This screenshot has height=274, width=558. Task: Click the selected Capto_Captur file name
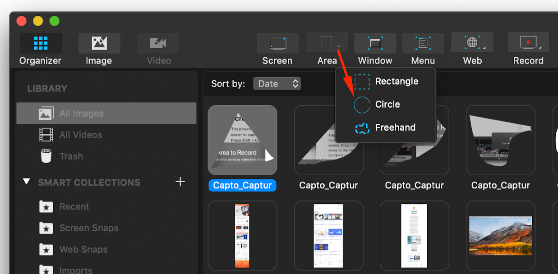(x=243, y=185)
